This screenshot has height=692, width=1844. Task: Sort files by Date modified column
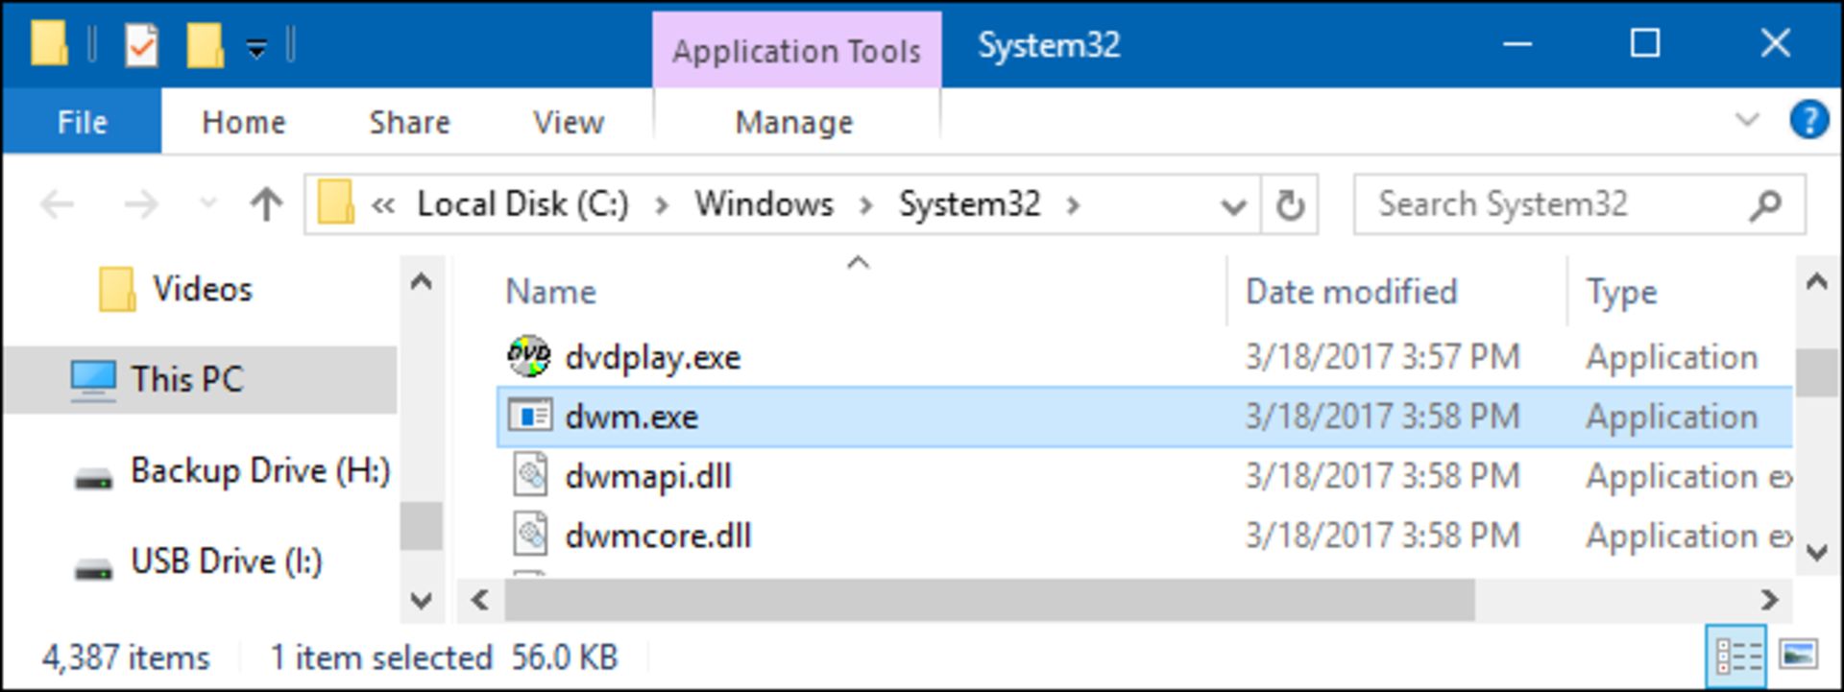point(1350,292)
